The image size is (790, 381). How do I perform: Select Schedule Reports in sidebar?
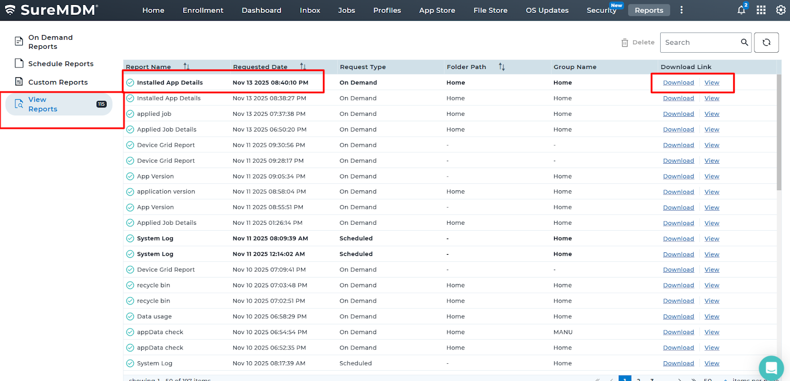61,64
